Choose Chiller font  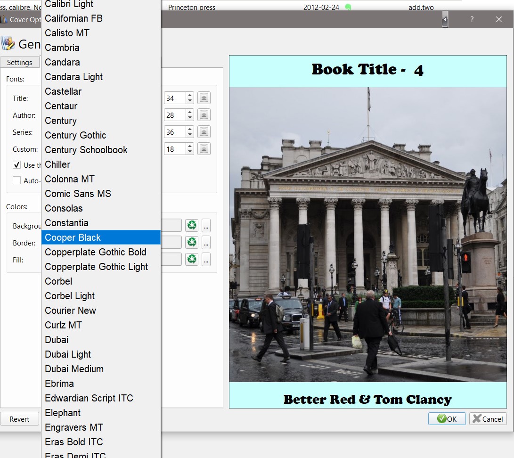101,164
